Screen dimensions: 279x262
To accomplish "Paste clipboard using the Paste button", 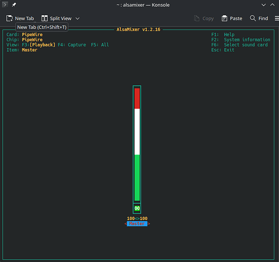I will click(x=232, y=18).
